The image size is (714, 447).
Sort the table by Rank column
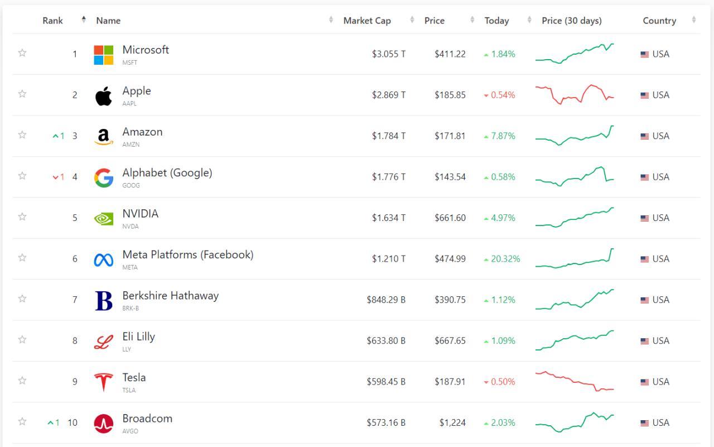click(84, 20)
